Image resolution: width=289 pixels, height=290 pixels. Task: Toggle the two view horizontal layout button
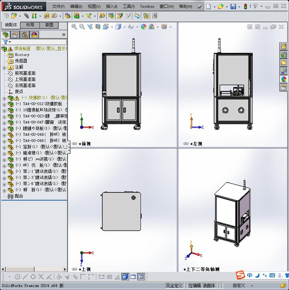click(133, 277)
